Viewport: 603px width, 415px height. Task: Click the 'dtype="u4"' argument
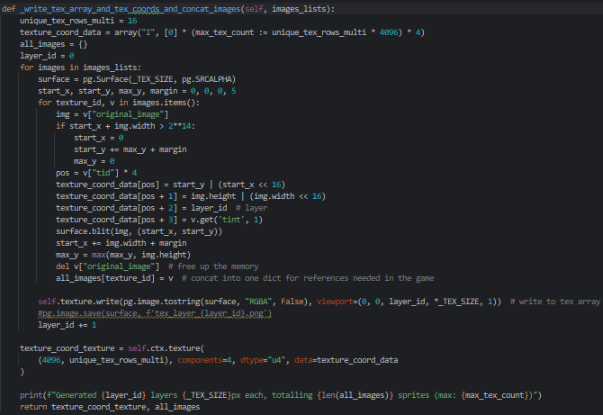pos(263,360)
